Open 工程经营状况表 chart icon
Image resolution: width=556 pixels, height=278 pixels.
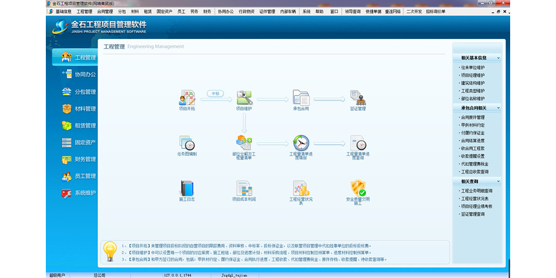tap(301, 188)
